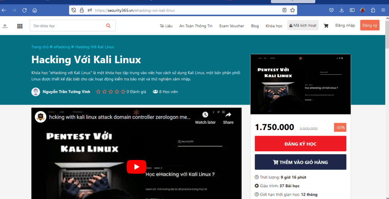Reload the page in the browser
The width and height of the screenshot is (389, 199).
pyautogui.click(x=24, y=10)
